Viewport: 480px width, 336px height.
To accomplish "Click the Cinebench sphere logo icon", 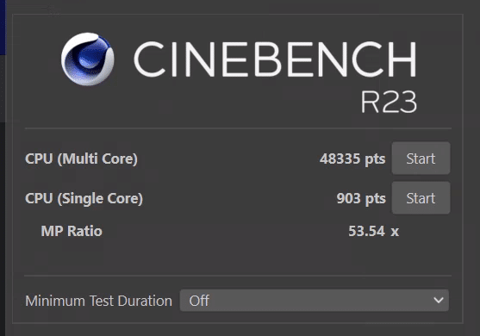I will click(88, 59).
